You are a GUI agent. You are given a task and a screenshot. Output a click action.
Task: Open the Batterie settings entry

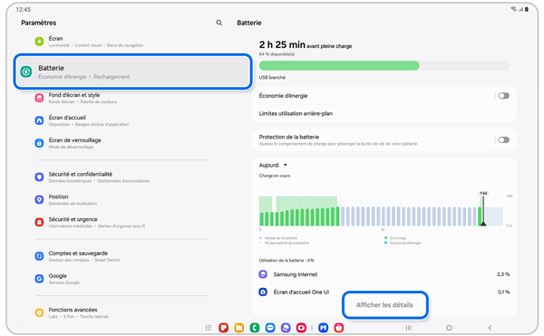click(x=133, y=72)
